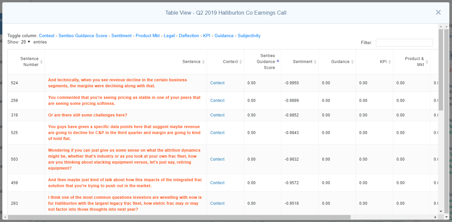Close the Table View dialog

(438, 13)
